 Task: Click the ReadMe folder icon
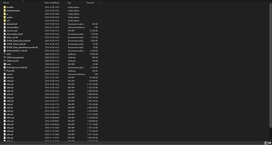point(5,7)
